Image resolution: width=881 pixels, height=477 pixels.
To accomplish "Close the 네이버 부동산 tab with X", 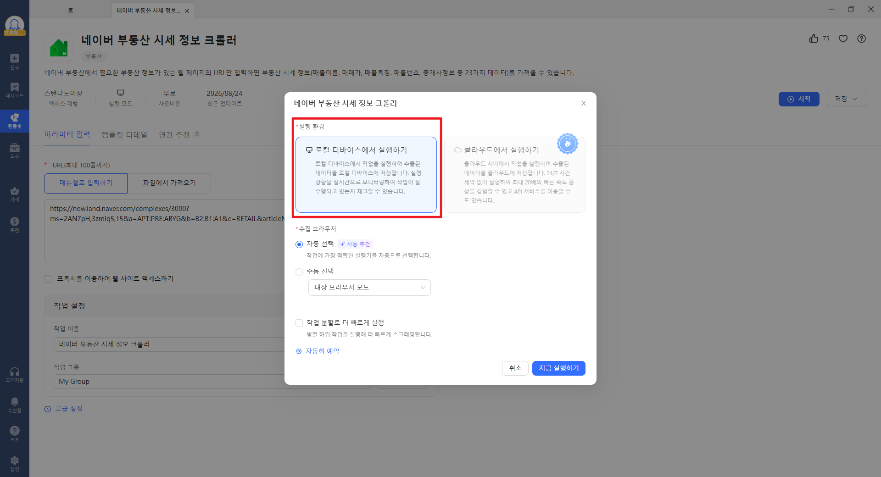I will 187,11.
